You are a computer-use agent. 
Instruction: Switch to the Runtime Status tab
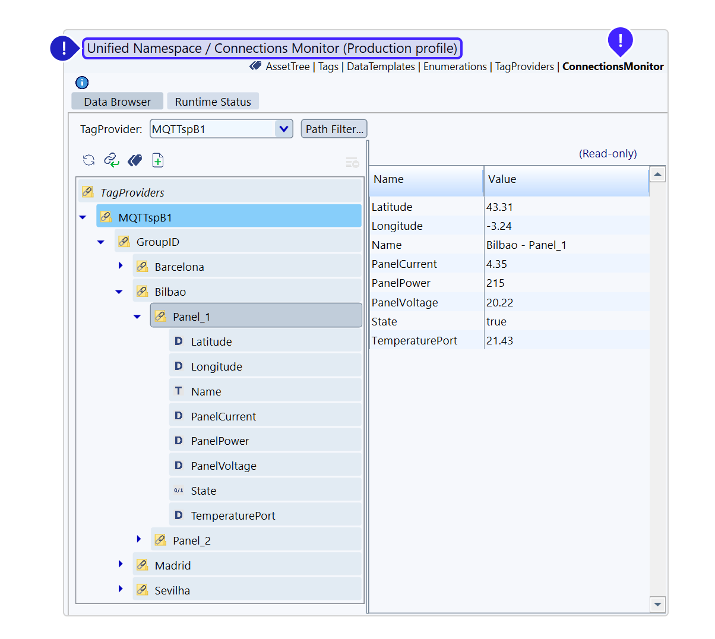(x=213, y=102)
